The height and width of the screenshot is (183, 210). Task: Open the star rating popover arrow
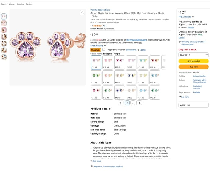click(103, 26)
